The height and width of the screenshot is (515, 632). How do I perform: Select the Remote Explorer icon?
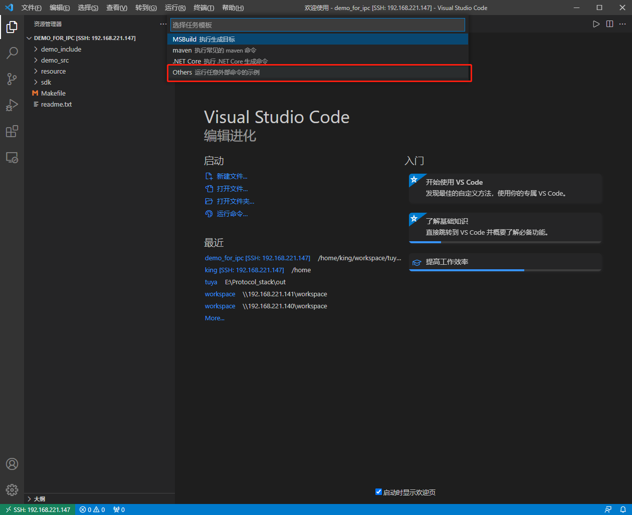pyautogui.click(x=12, y=157)
